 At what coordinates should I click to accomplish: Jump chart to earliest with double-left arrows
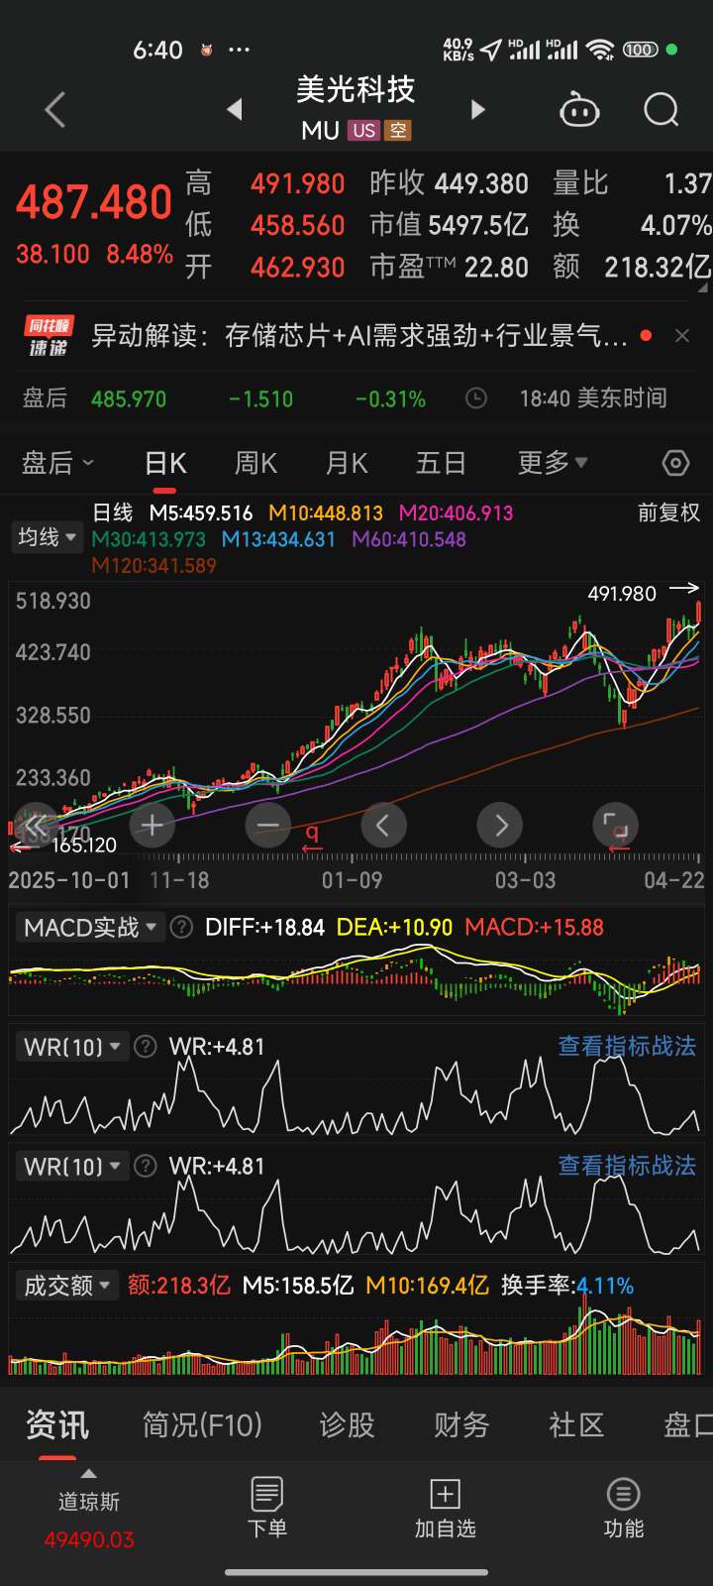click(x=36, y=825)
